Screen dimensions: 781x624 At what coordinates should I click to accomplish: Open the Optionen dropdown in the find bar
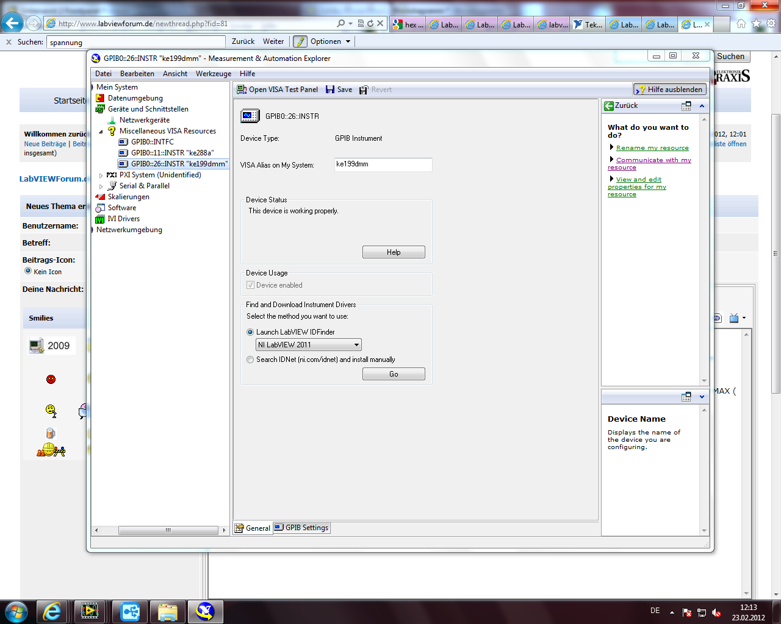pyautogui.click(x=330, y=41)
